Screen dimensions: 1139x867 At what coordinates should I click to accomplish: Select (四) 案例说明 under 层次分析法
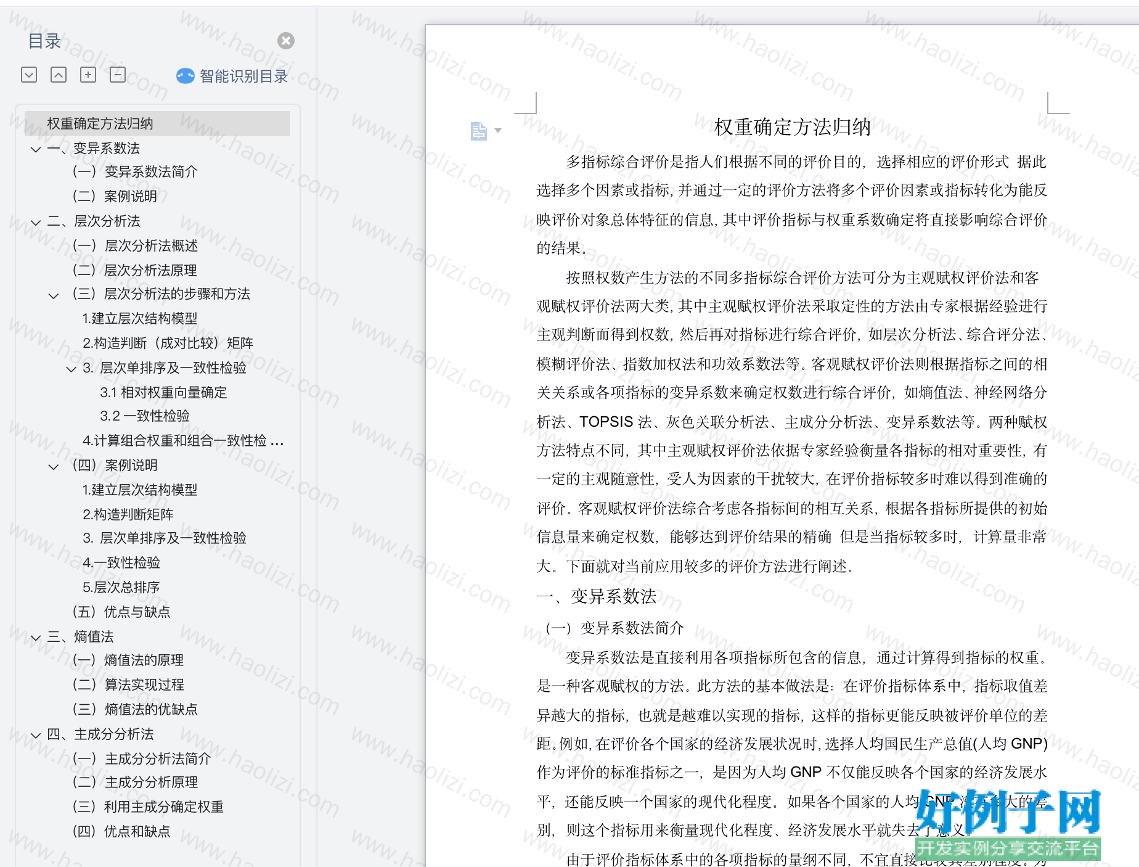[x=115, y=465]
